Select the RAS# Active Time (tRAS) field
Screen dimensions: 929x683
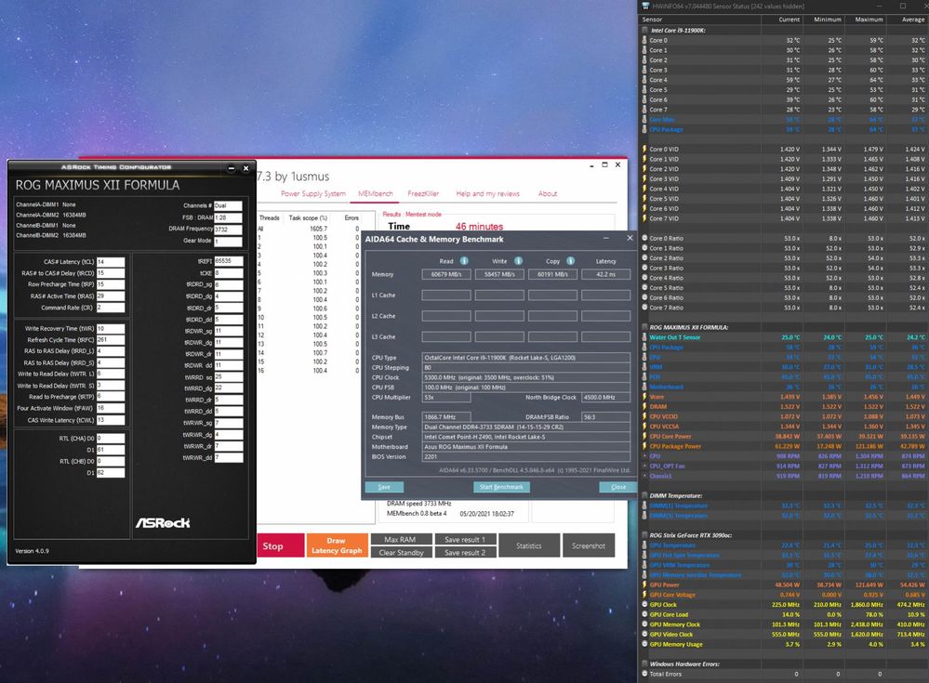click(x=111, y=296)
